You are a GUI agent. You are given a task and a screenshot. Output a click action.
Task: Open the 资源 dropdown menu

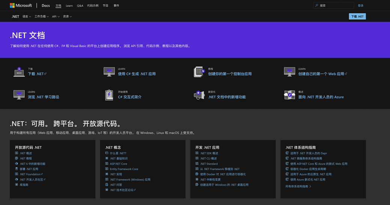(x=67, y=16)
